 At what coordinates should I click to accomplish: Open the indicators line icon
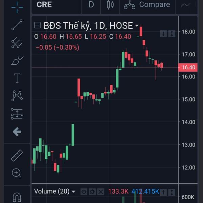185,5
